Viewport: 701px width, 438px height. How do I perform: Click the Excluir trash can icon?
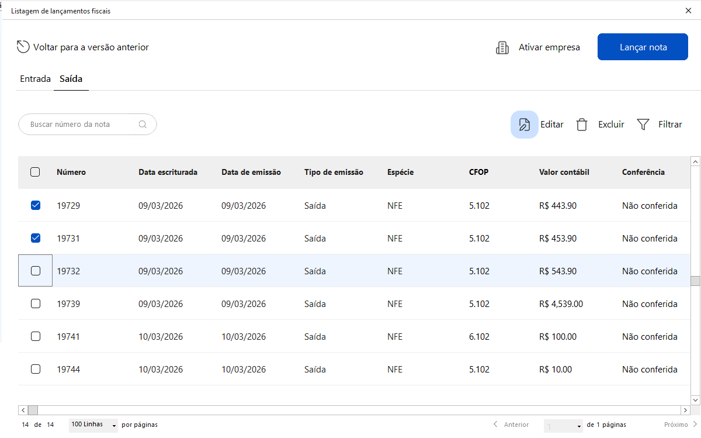tap(582, 125)
